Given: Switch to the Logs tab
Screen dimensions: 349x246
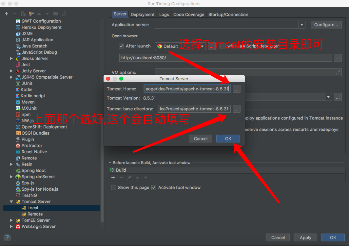Looking at the screenshot, I should (x=164, y=14).
